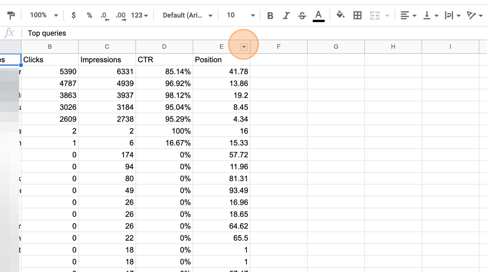Select the 4.34 position cell

(221, 119)
